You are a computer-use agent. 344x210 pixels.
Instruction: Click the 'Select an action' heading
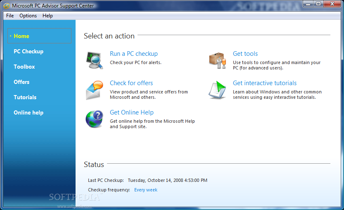point(109,36)
